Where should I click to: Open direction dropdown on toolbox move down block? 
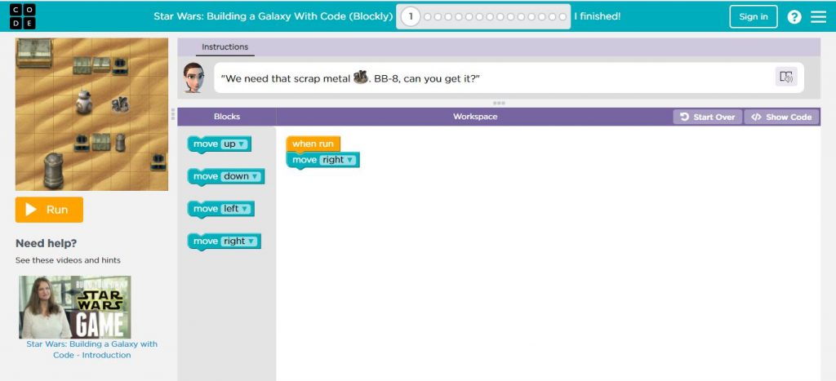click(x=241, y=176)
